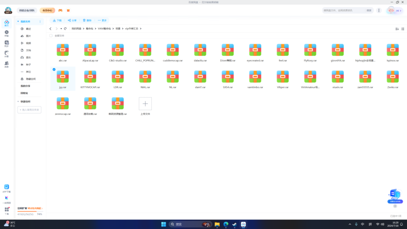Screen dimensions: 407x229
Task: Open the 传输 (Transfer) sidebar icon
Action: (x=6, y=33)
